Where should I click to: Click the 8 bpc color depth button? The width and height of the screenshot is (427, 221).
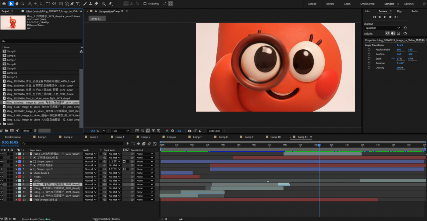click(x=27, y=130)
